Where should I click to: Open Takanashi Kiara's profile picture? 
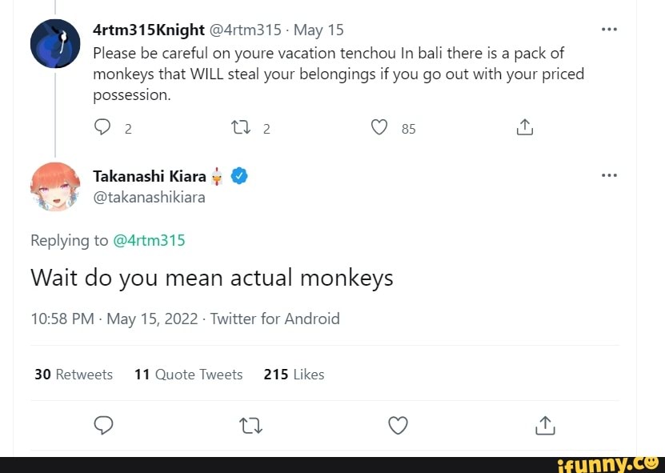point(55,186)
